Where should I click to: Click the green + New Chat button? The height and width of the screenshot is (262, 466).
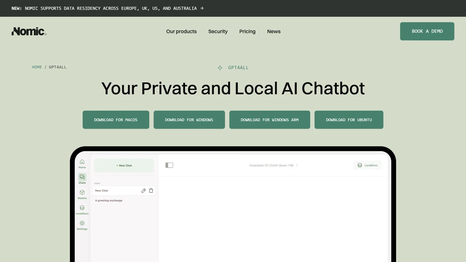pos(124,166)
